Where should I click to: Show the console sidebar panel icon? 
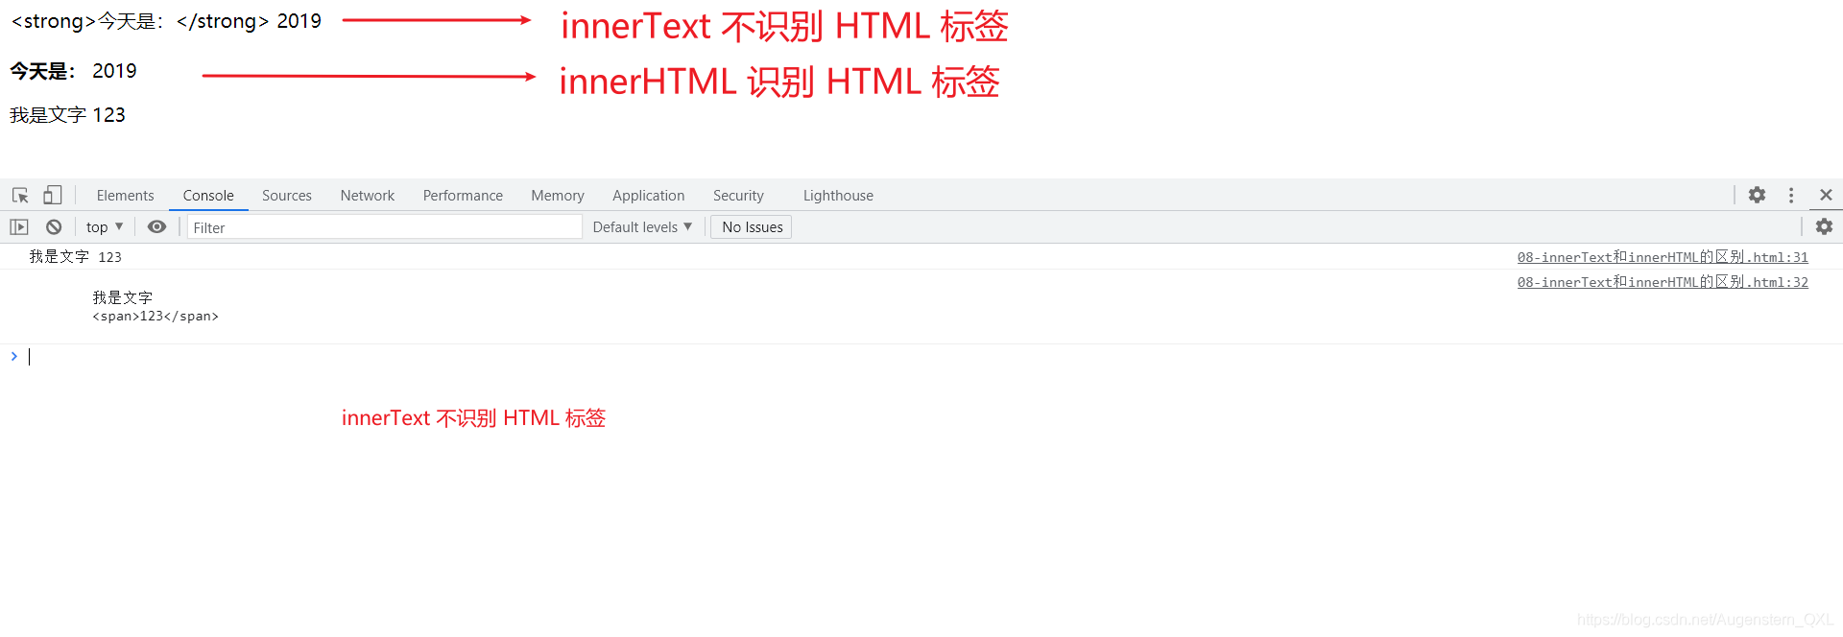click(19, 227)
